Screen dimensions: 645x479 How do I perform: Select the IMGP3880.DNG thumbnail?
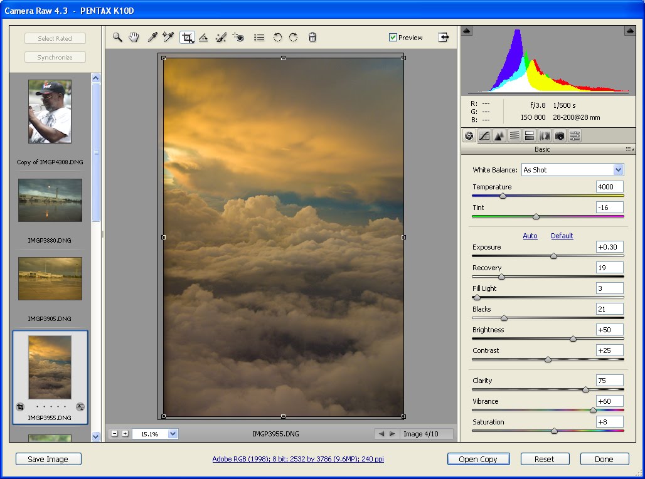coord(50,200)
